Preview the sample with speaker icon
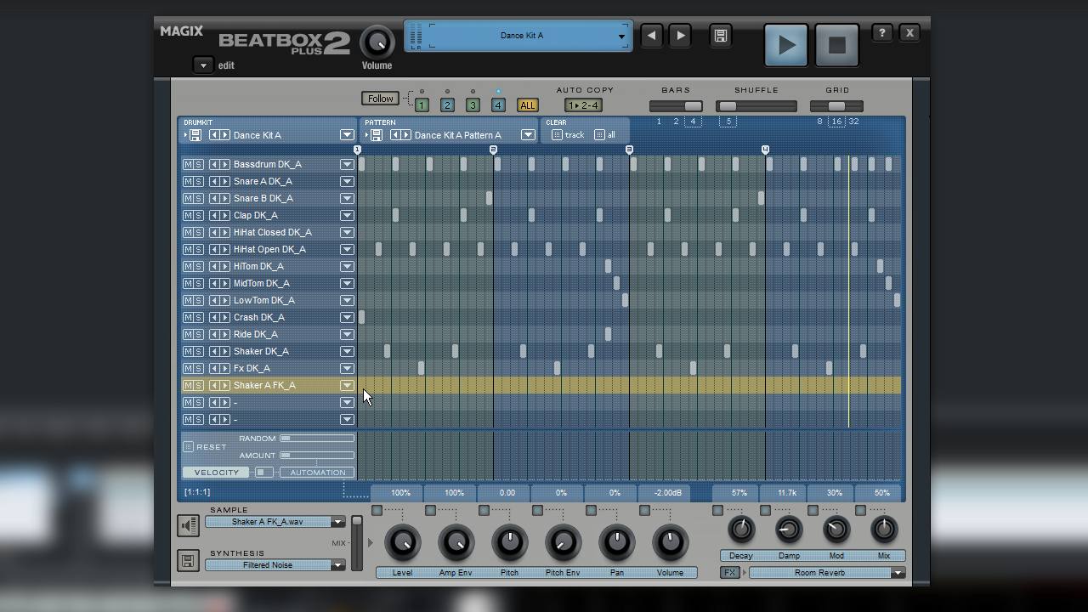Image resolution: width=1088 pixels, height=612 pixels. point(188,525)
